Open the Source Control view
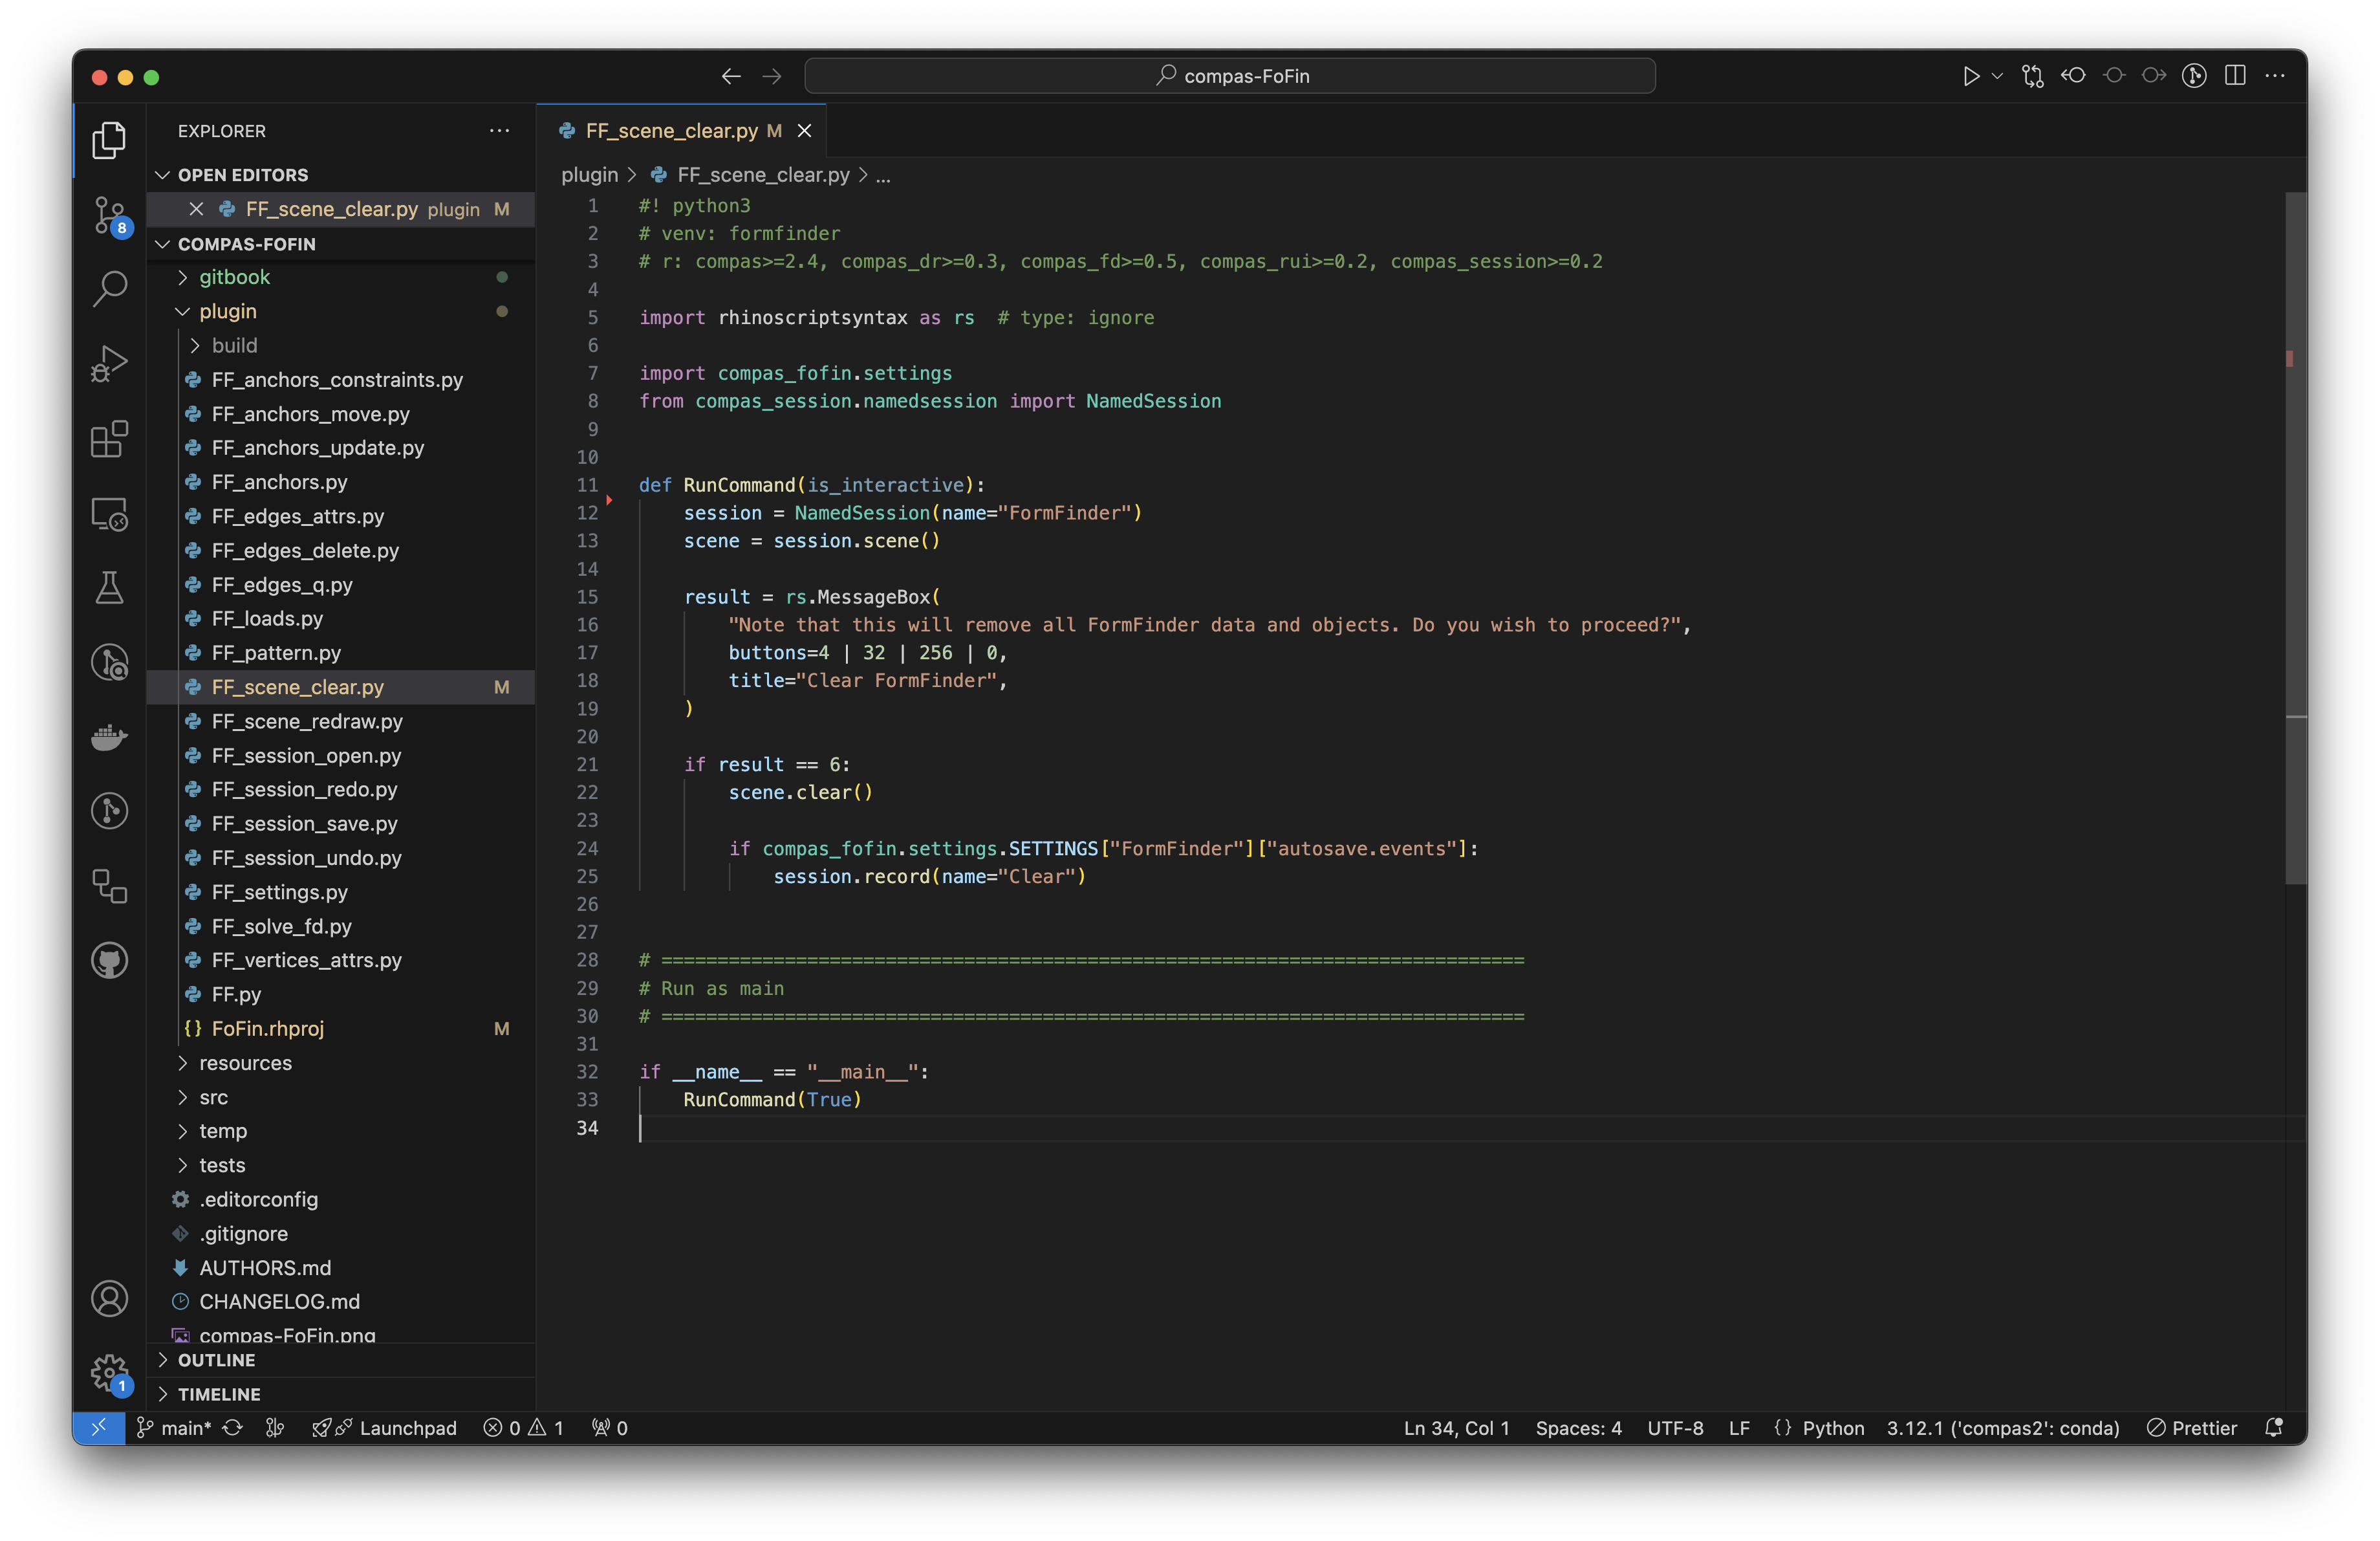The width and height of the screenshot is (2380, 1541). (x=109, y=215)
